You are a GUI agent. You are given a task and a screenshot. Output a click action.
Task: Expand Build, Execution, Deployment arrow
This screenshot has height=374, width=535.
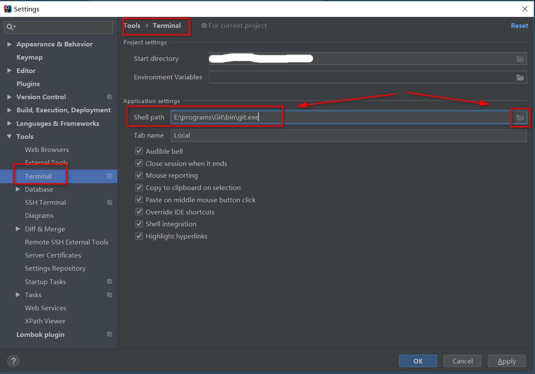pos(9,110)
